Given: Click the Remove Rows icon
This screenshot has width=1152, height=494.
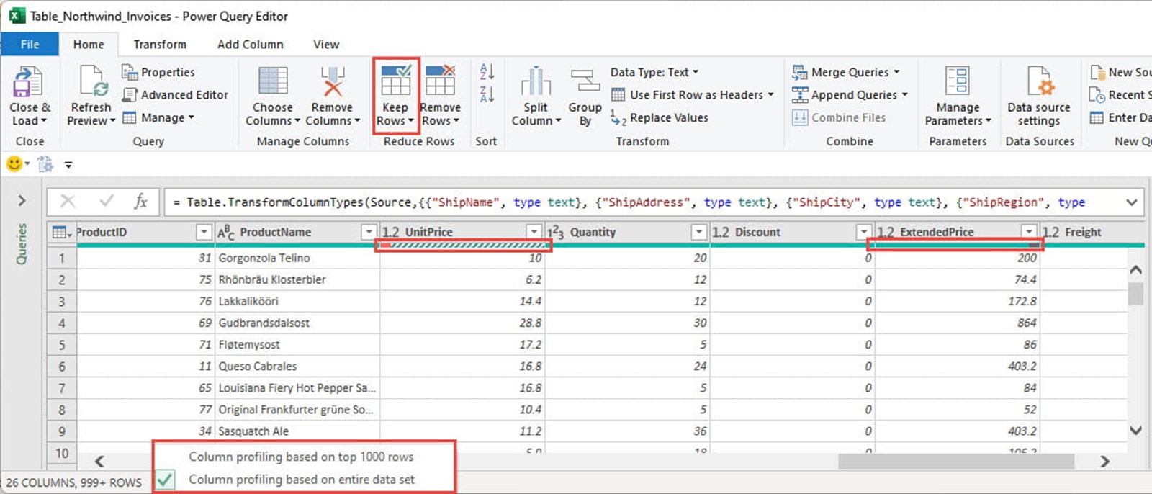Looking at the screenshot, I should point(440,81).
